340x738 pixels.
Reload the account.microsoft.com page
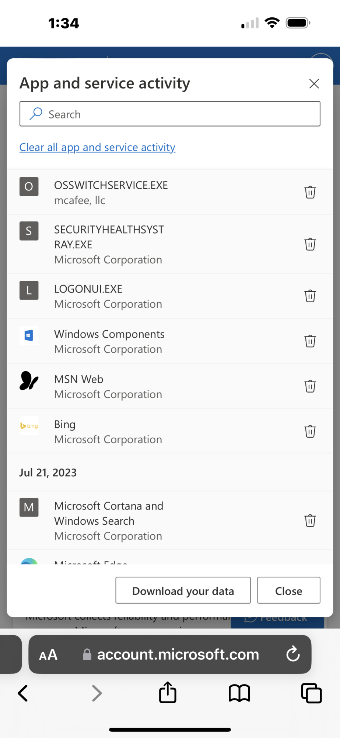tap(293, 654)
